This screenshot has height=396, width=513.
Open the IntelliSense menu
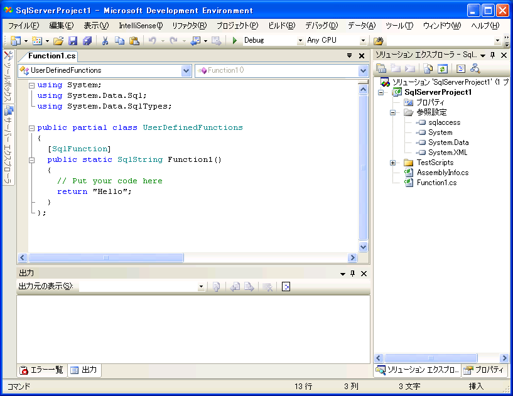click(141, 26)
